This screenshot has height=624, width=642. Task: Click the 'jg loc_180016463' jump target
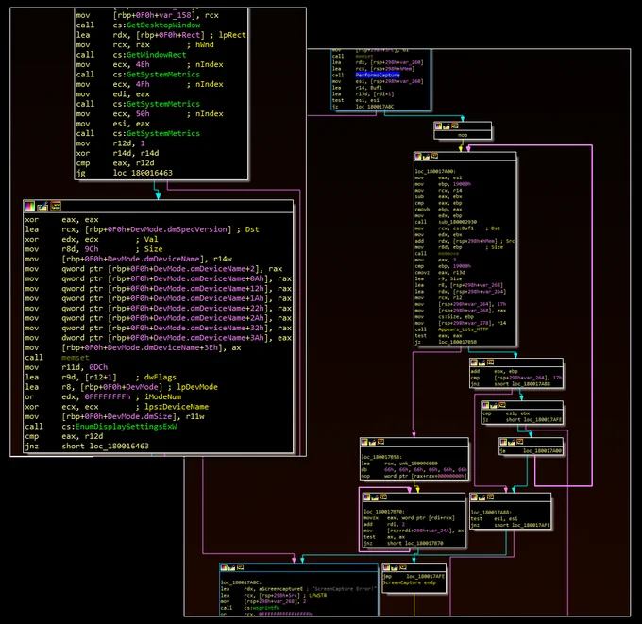143,173
